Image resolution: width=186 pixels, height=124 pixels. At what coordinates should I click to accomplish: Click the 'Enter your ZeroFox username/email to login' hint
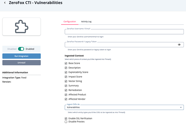(x=86, y=37)
